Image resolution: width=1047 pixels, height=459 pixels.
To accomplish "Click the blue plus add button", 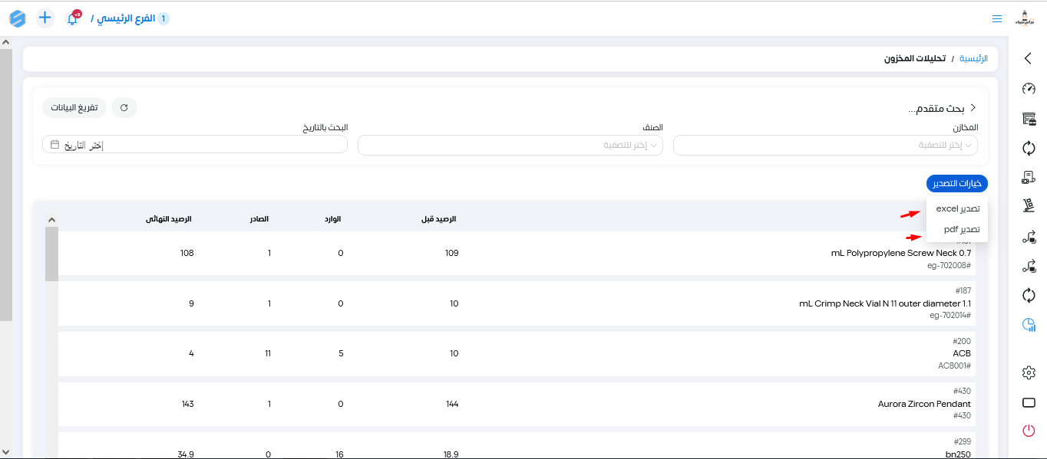I will click(45, 18).
